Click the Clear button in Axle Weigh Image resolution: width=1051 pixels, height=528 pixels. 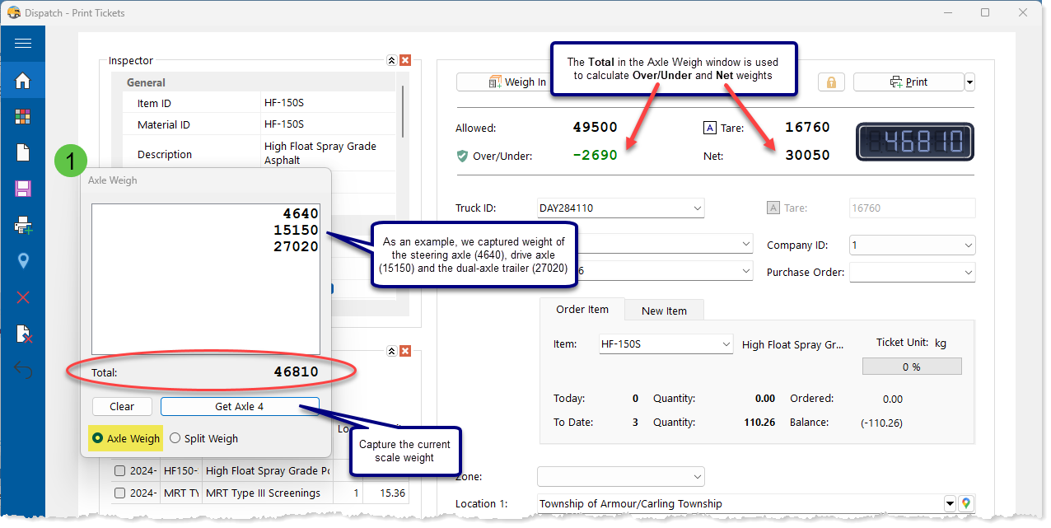pyautogui.click(x=122, y=407)
